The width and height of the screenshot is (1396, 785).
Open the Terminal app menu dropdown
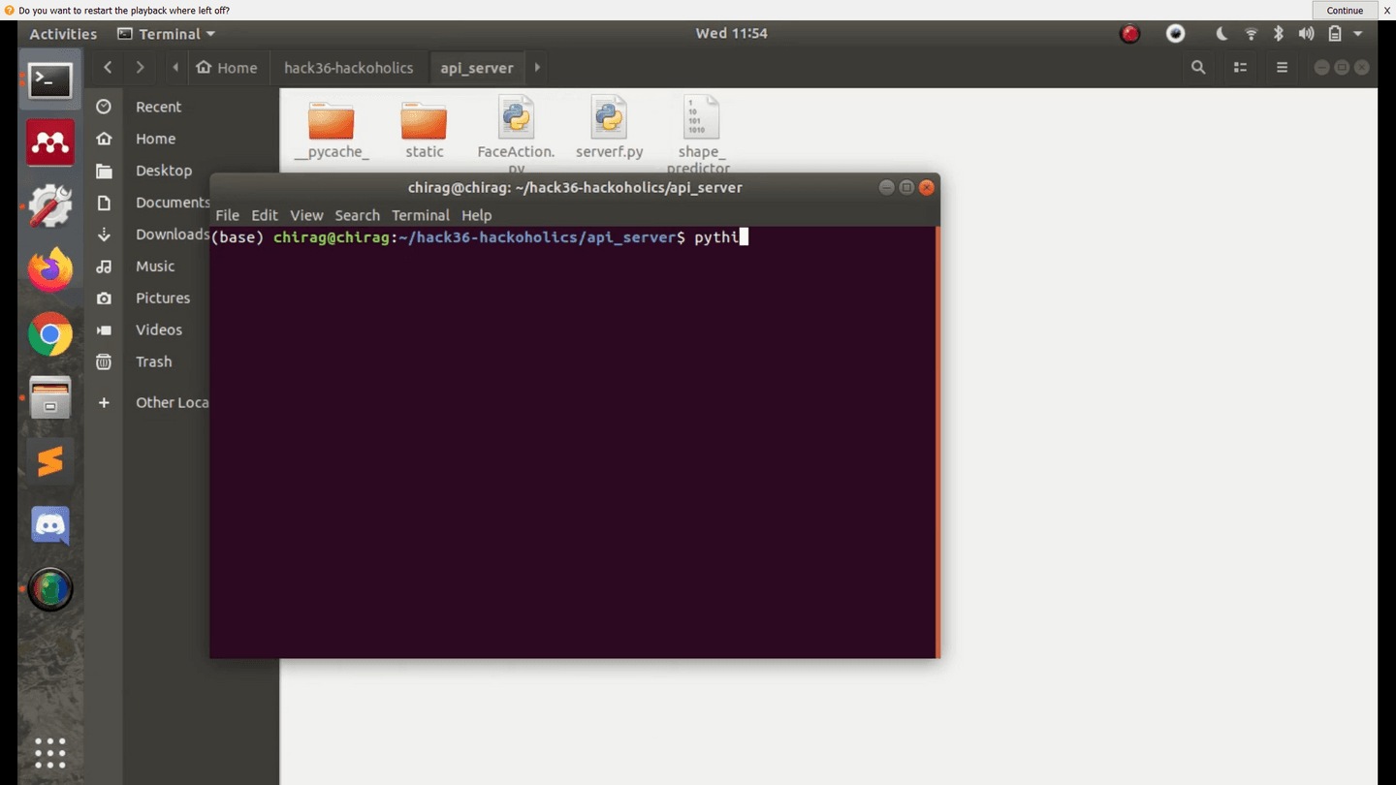[x=167, y=34]
